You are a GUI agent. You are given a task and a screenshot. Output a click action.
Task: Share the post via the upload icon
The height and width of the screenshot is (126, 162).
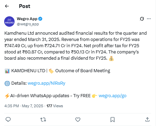147,119
